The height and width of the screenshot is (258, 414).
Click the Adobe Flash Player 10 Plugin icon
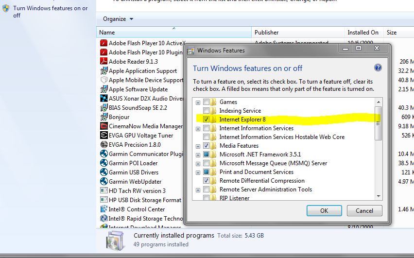pos(104,52)
